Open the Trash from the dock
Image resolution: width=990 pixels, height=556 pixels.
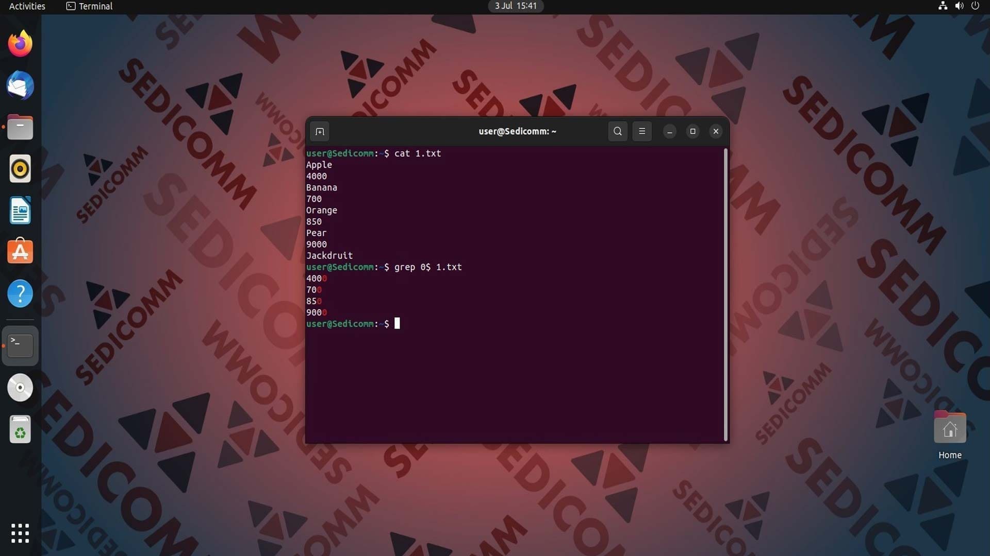coord(20,429)
